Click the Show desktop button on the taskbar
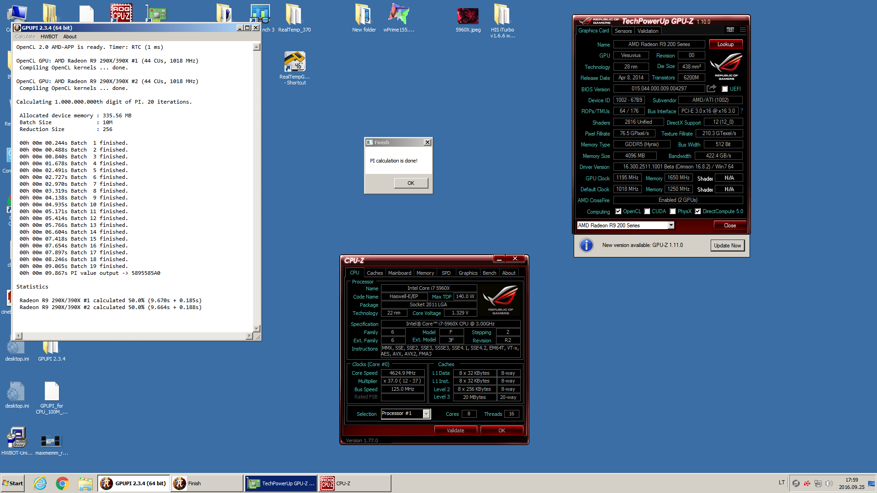Image resolution: width=877 pixels, height=493 pixels. point(872,483)
